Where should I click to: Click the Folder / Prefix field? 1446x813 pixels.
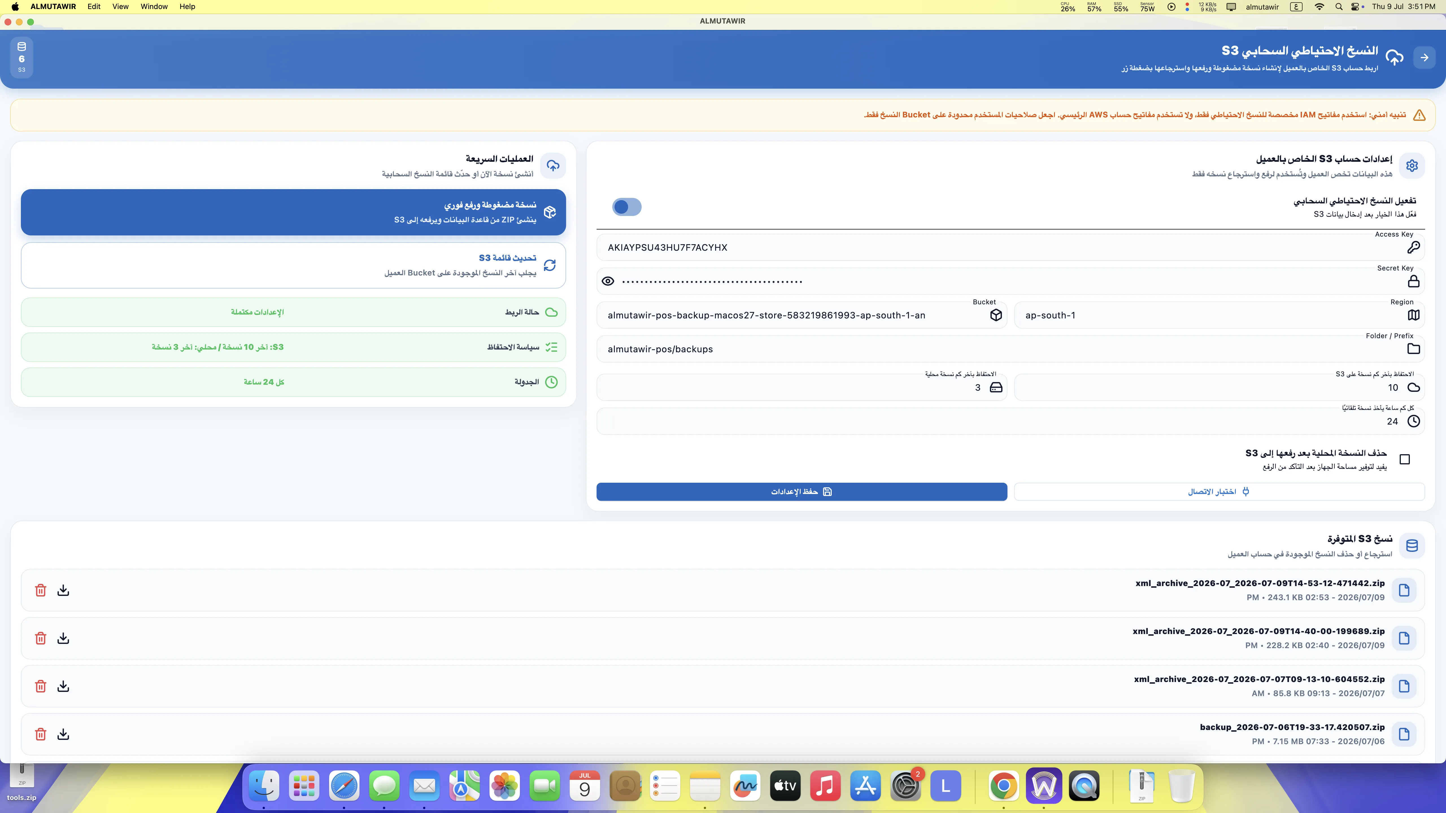point(1011,349)
